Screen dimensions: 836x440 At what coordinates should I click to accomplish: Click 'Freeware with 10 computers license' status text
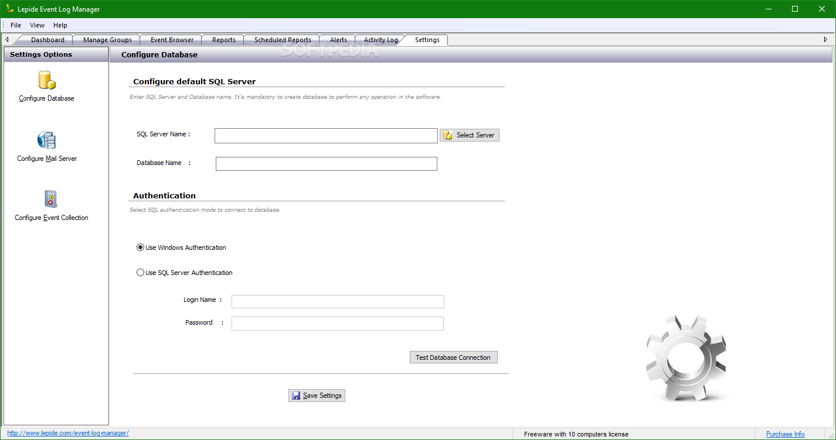(x=576, y=434)
